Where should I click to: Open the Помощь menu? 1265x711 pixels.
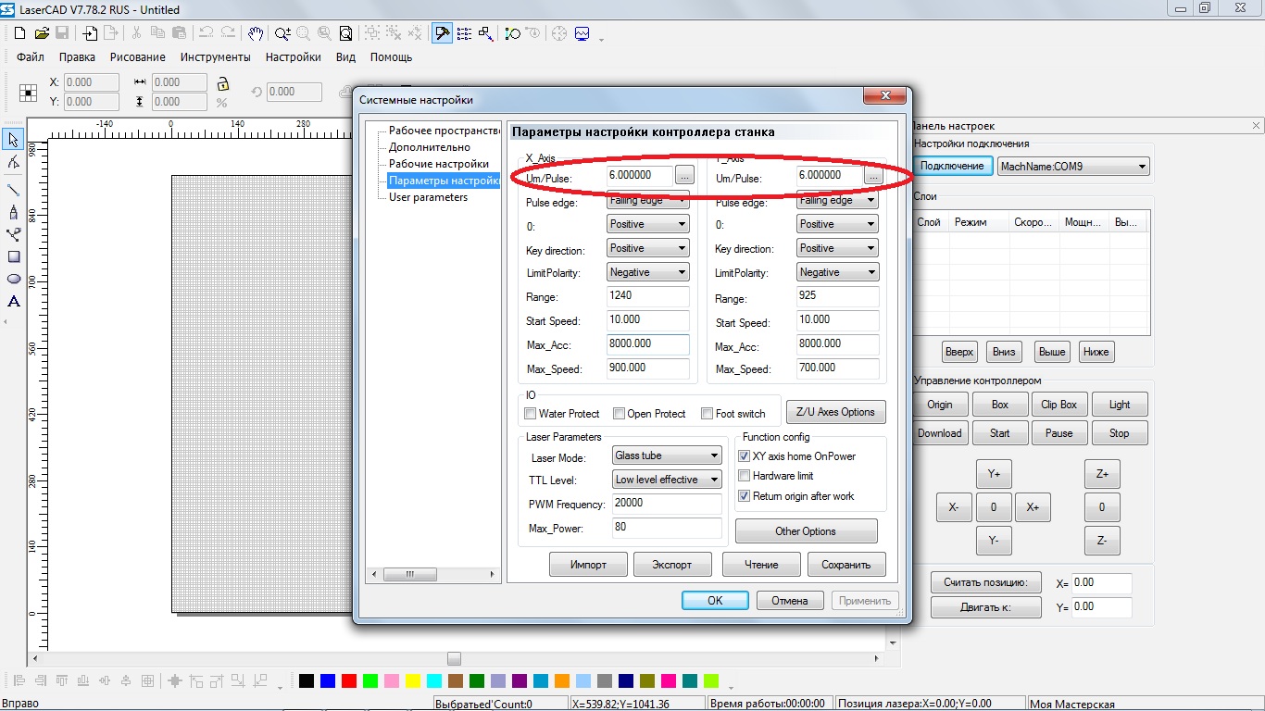pyautogui.click(x=392, y=57)
